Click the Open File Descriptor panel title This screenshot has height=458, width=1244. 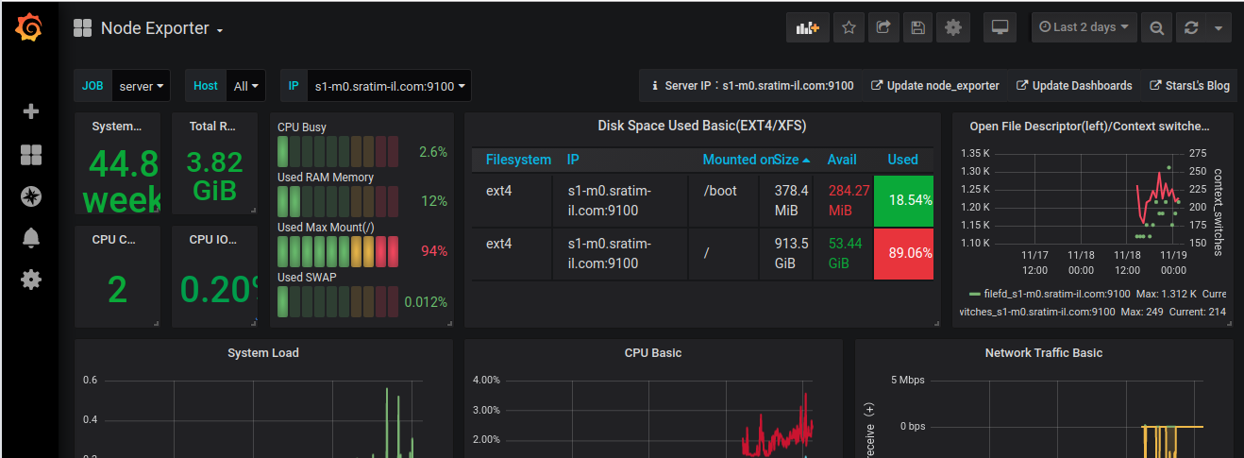tap(1089, 126)
